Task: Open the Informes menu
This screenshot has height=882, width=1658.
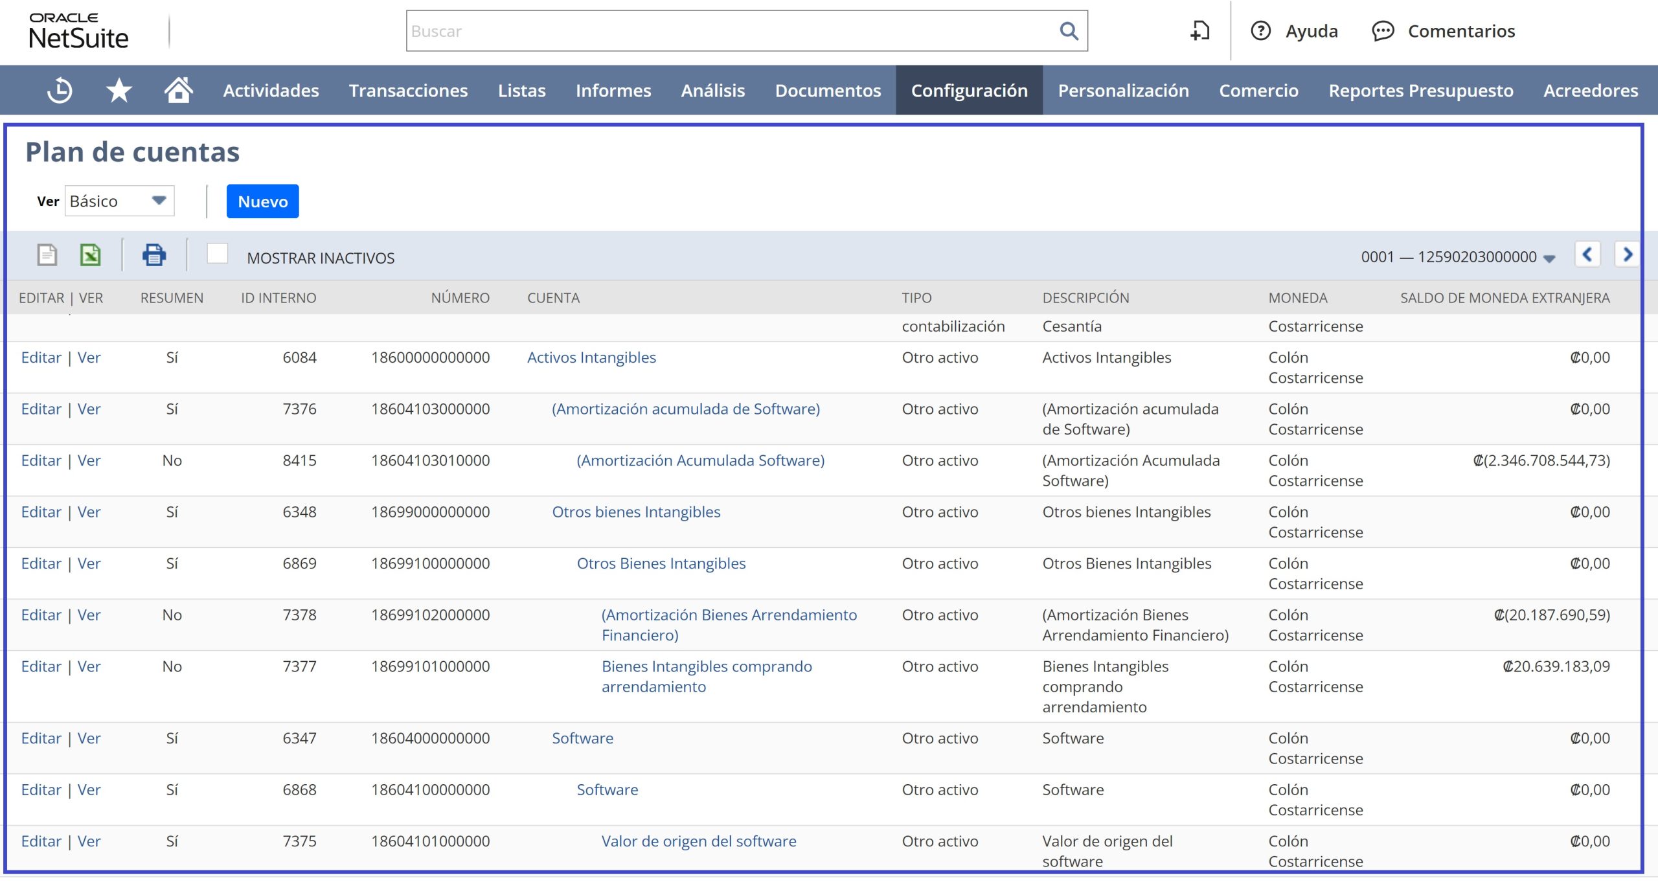Action: click(613, 91)
